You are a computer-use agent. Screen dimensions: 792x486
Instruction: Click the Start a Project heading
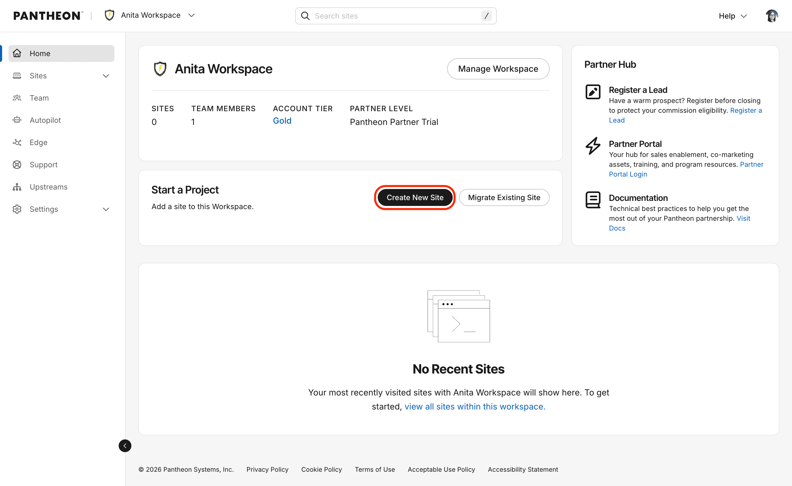185,190
